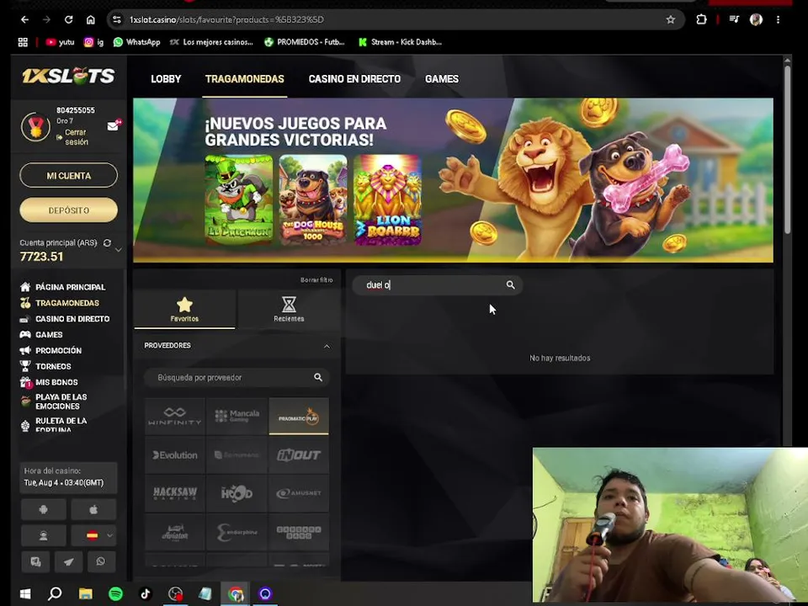
Task: Open the CASINO EN DIRECTO top tab
Action: (x=354, y=79)
